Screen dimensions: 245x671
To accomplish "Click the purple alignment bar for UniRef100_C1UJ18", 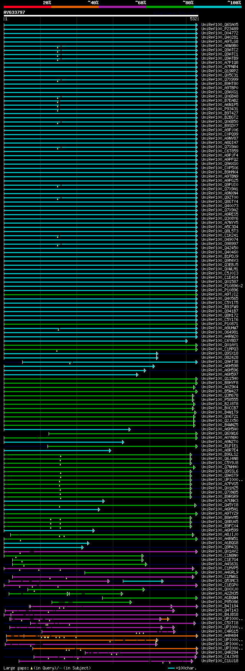I will 106,661.
